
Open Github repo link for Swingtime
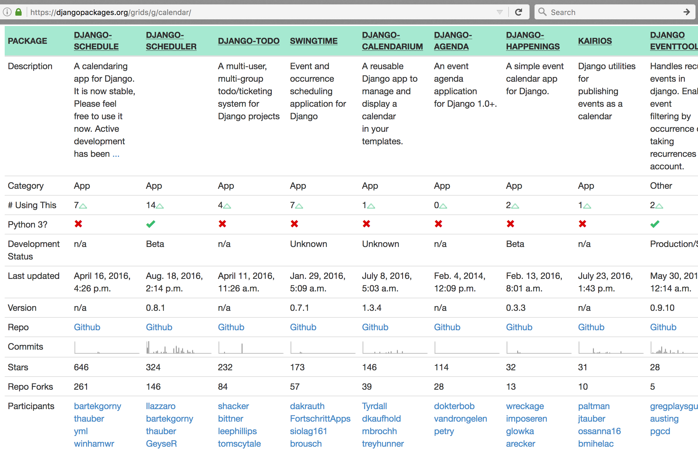(303, 327)
